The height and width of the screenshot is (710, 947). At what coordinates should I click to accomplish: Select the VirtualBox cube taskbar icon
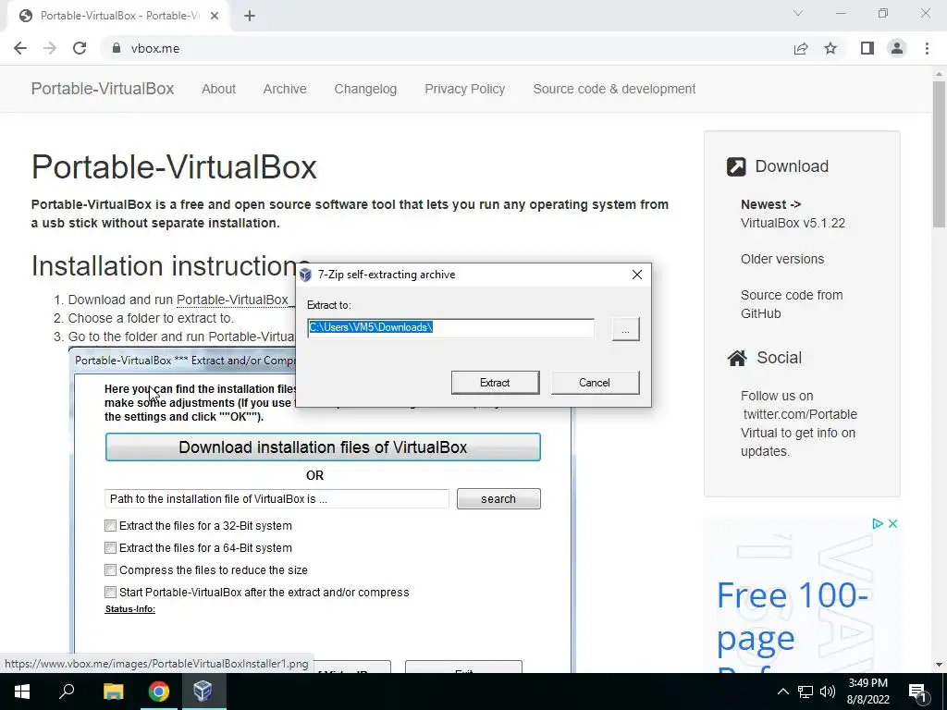click(x=203, y=692)
